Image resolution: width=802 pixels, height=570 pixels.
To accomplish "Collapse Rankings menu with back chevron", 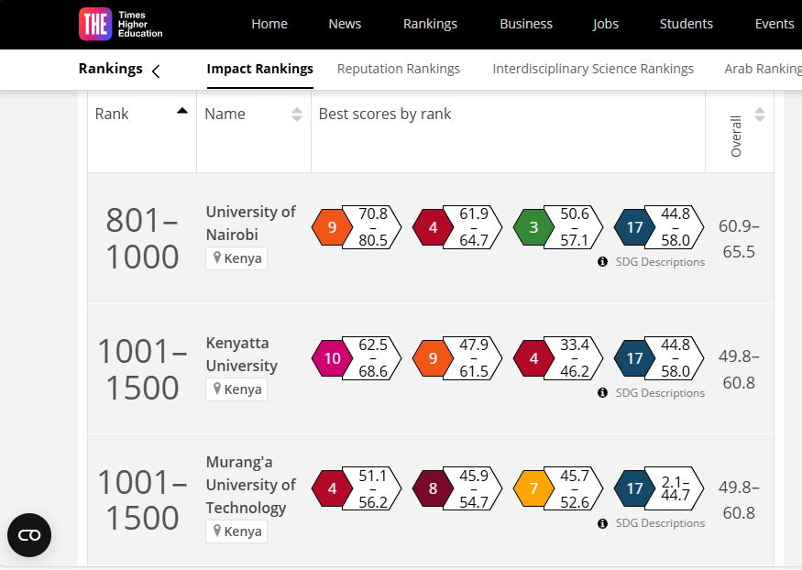I will coord(156,71).
